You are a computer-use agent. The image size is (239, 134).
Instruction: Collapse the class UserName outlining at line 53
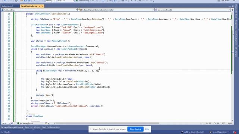[15, 116]
